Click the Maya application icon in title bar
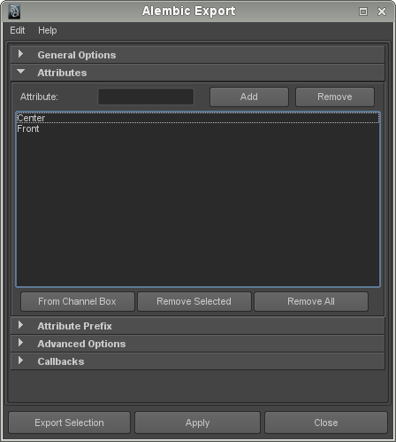The width and height of the screenshot is (396, 442). point(14,12)
